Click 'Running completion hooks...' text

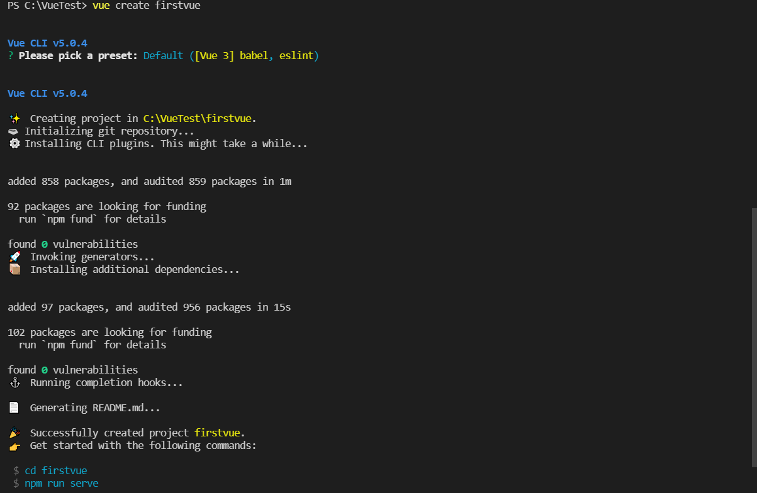(106, 382)
